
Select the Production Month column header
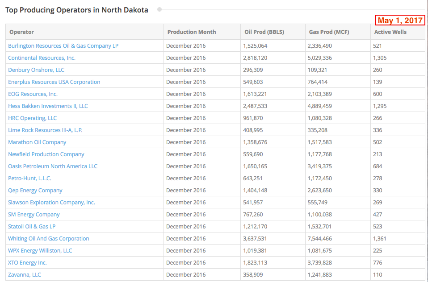[x=192, y=32]
